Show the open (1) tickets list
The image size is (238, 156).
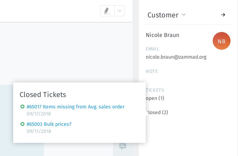tap(155, 98)
